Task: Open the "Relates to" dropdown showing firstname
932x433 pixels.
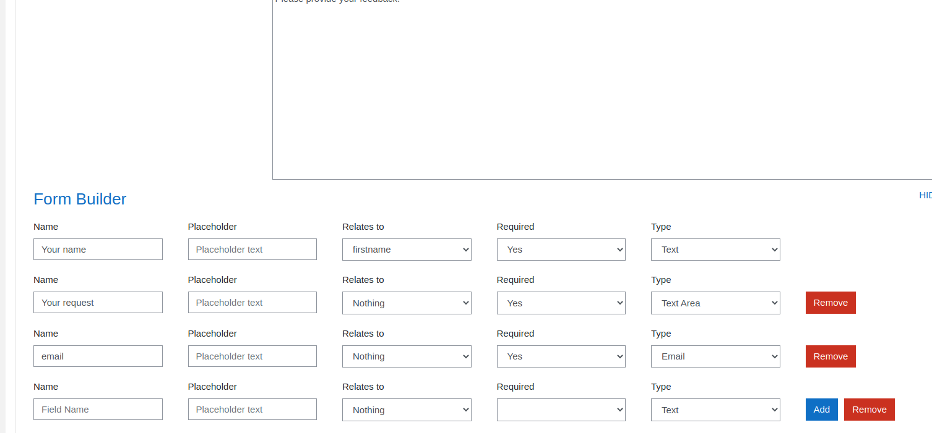Action: [406, 249]
